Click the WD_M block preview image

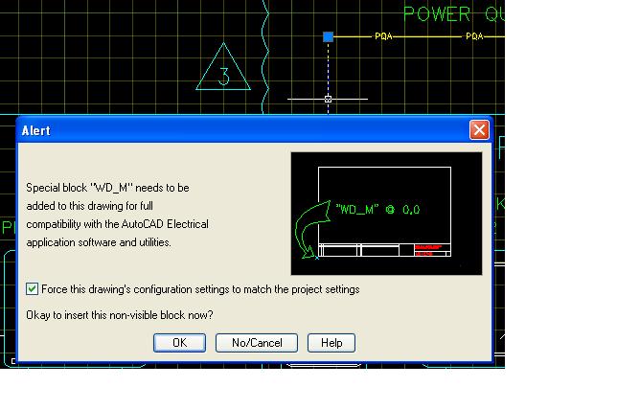386,214
